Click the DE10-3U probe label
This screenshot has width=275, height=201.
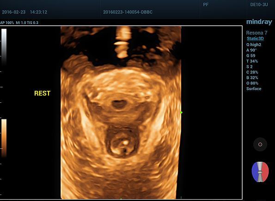pyautogui.click(x=259, y=5)
